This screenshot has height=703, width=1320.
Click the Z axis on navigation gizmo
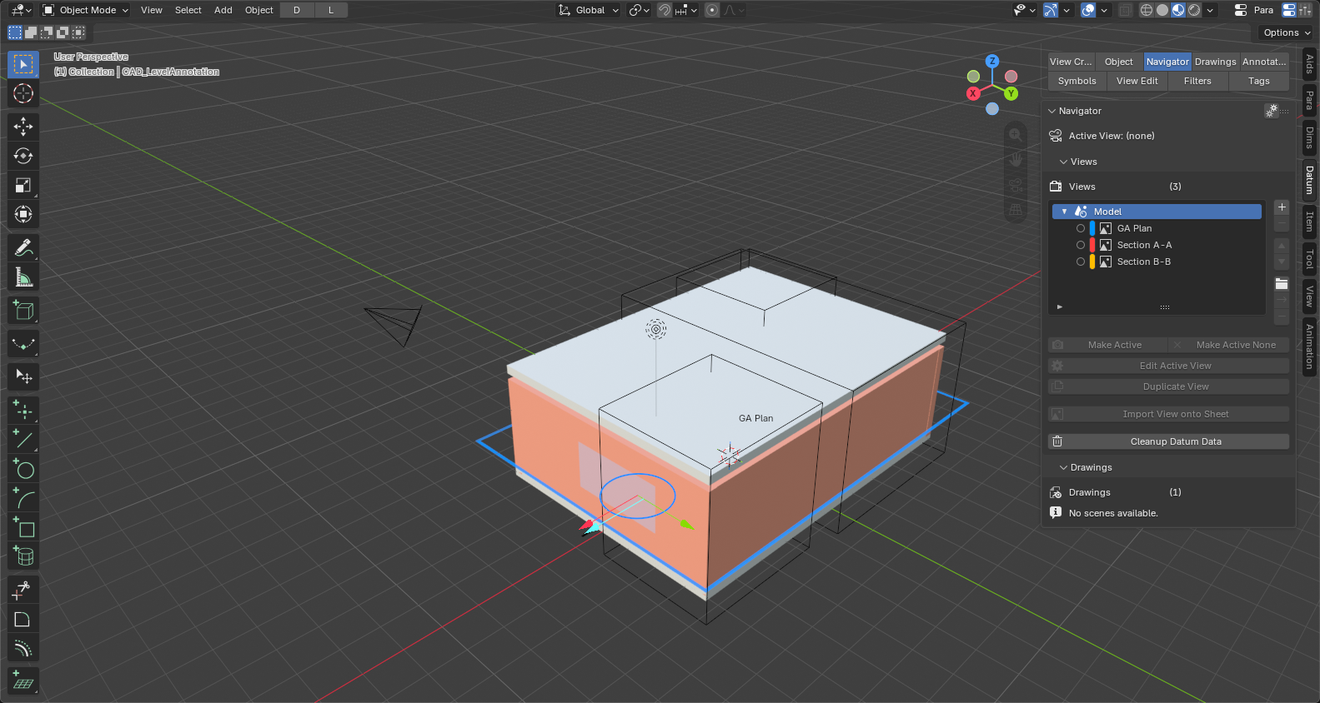(x=992, y=61)
